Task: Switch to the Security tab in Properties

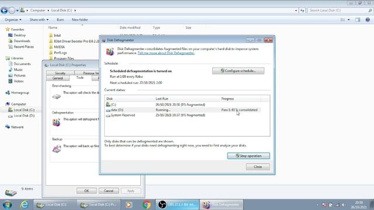Action: tap(60, 73)
